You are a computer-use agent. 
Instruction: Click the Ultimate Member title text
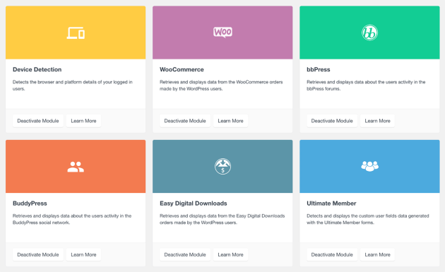pyautogui.click(x=331, y=203)
